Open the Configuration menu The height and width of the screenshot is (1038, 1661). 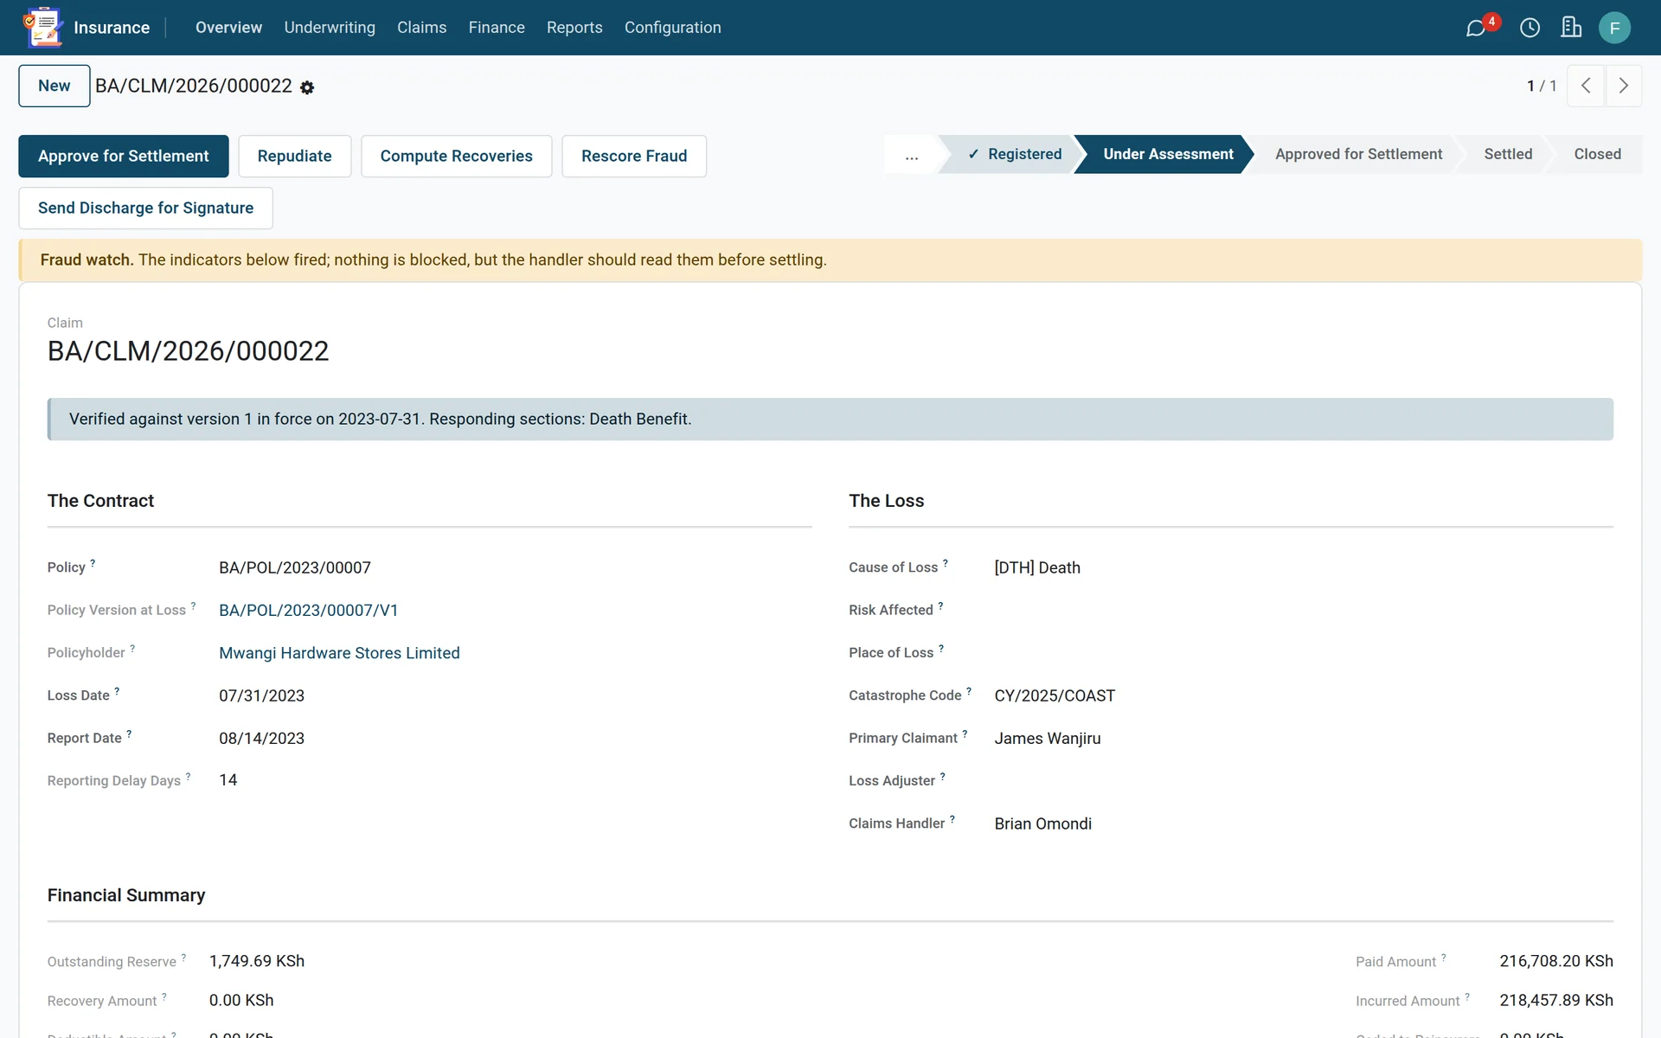[673, 28]
